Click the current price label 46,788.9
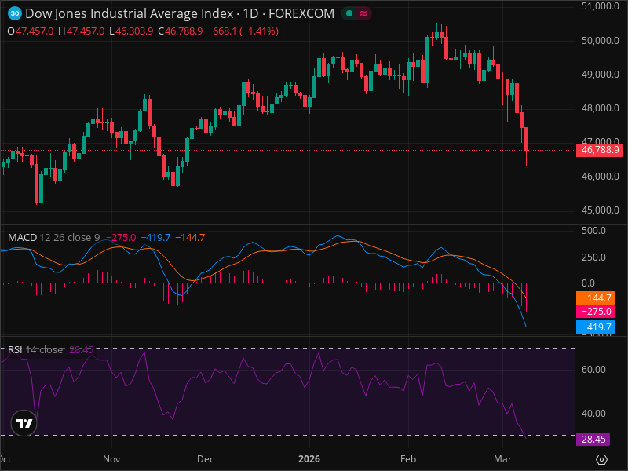The height and width of the screenshot is (471, 628). click(600, 150)
